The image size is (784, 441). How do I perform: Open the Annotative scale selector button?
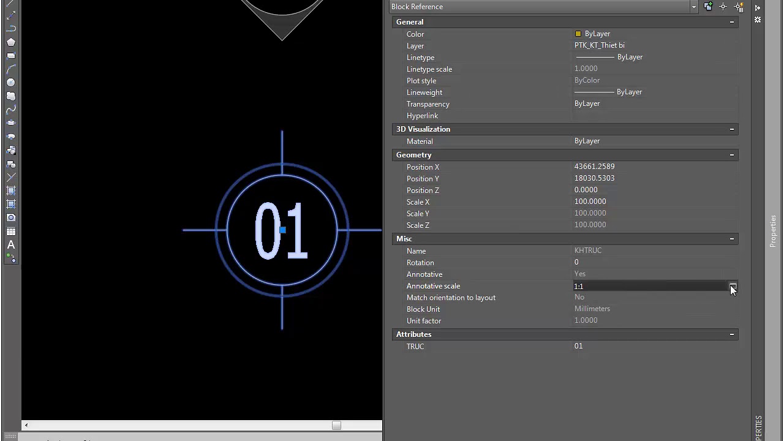click(x=733, y=286)
